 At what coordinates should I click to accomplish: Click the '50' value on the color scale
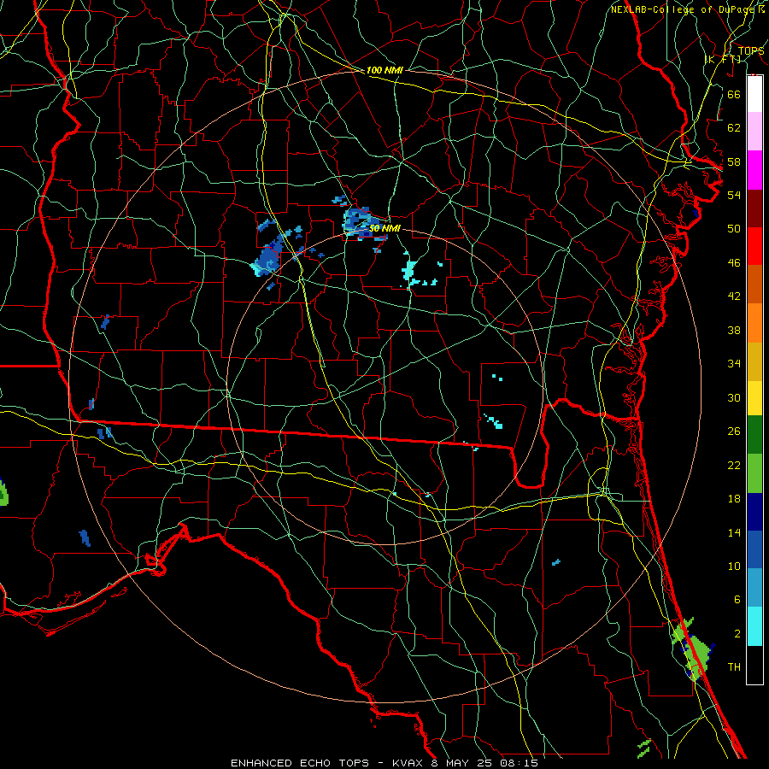click(734, 228)
